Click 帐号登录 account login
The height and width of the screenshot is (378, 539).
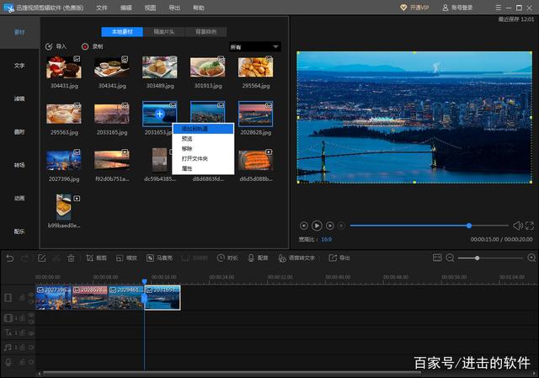click(457, 8)
